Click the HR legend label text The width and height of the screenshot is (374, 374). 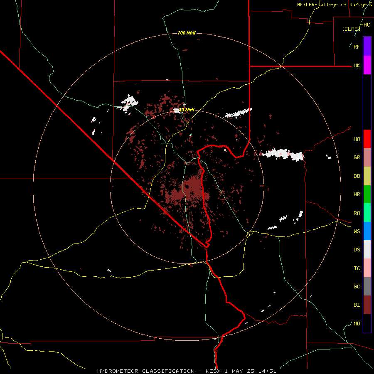tap(357, 194)
